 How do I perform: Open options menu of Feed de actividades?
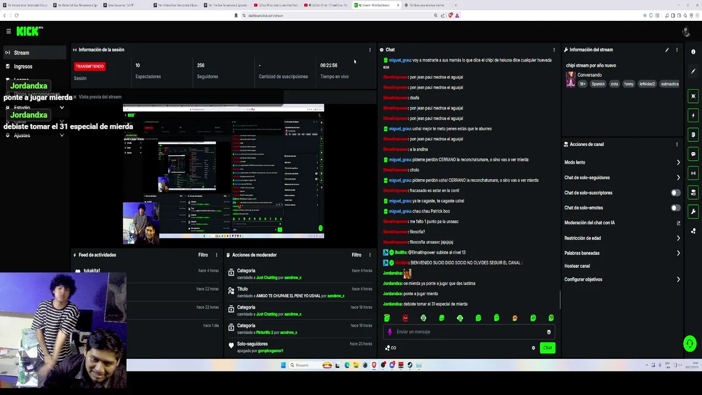coord(216,255)
